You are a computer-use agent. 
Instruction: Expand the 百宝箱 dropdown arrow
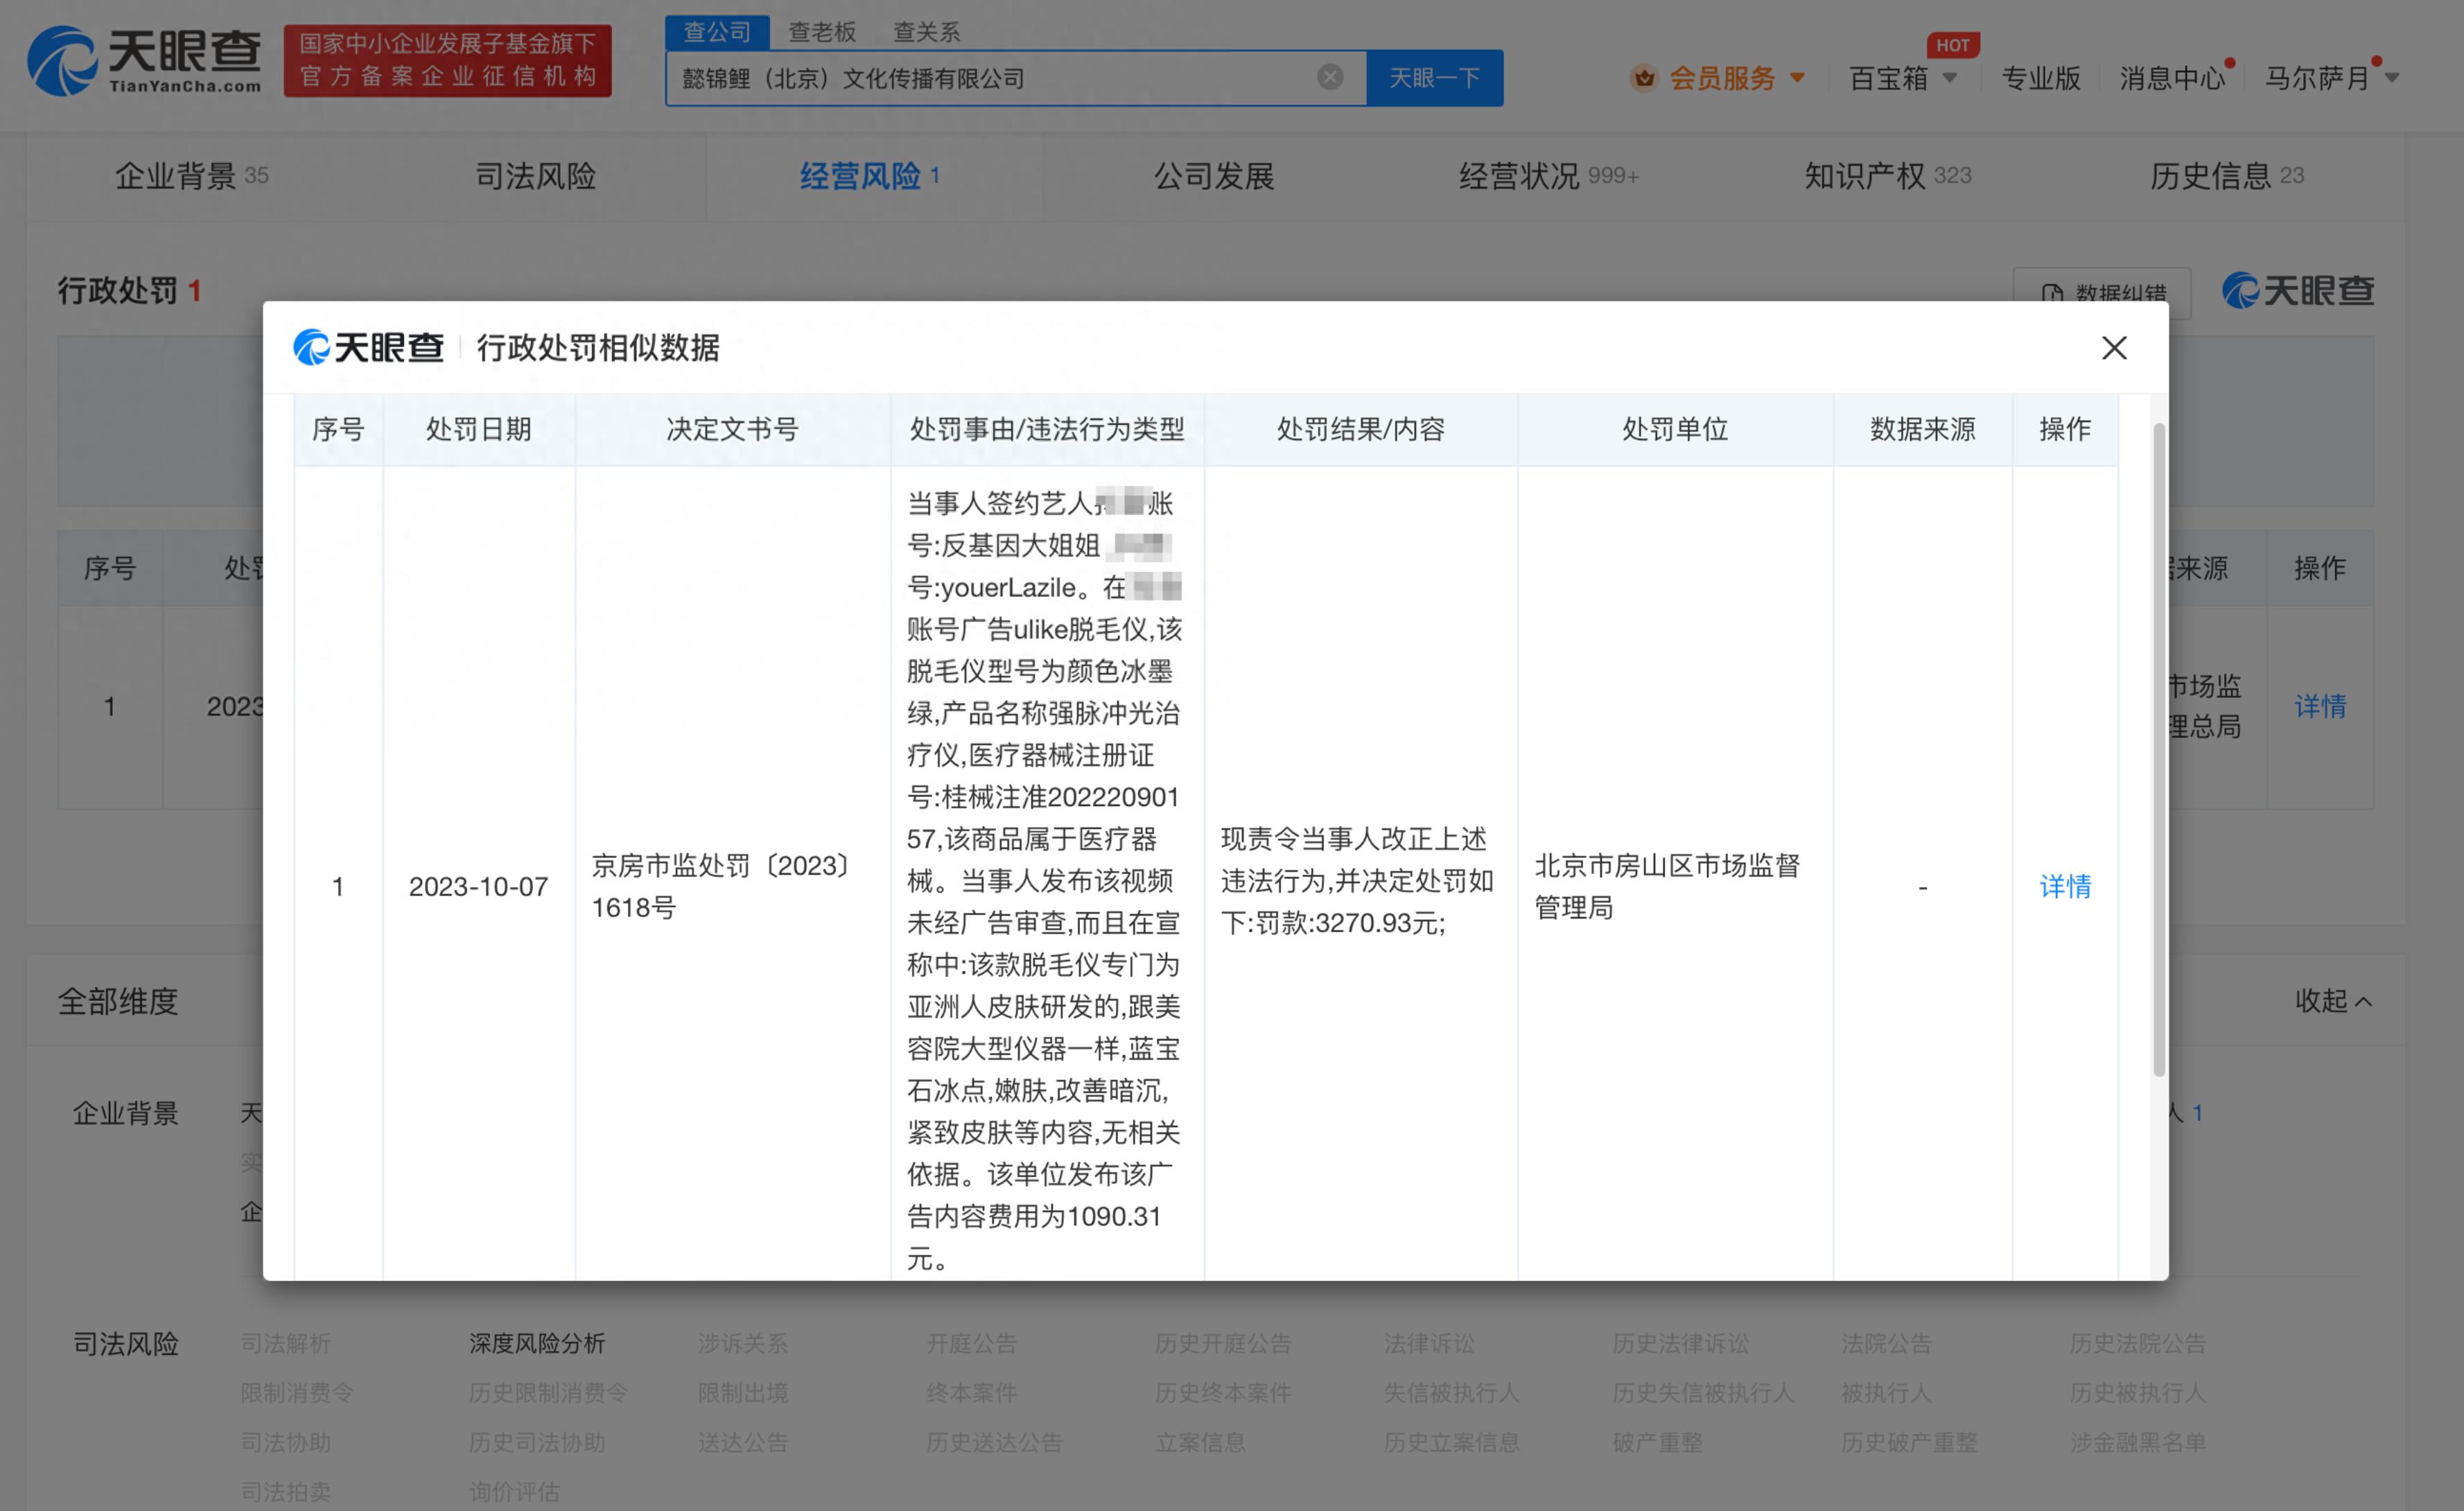click(x=1950, y=78)
